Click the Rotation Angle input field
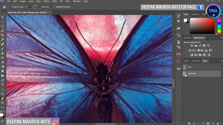 (x=28, y=7)
